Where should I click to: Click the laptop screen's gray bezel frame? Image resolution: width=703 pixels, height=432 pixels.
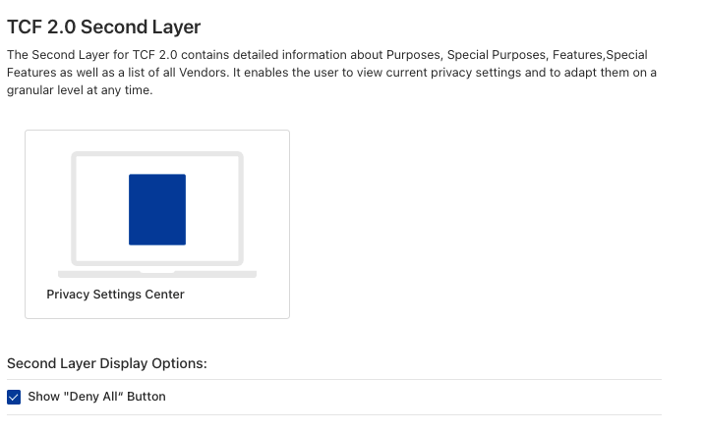[157, 154]
